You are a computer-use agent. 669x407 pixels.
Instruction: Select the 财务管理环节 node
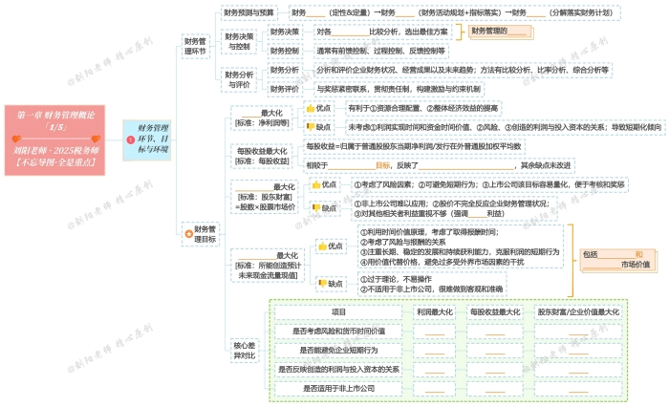pos(196,45)
